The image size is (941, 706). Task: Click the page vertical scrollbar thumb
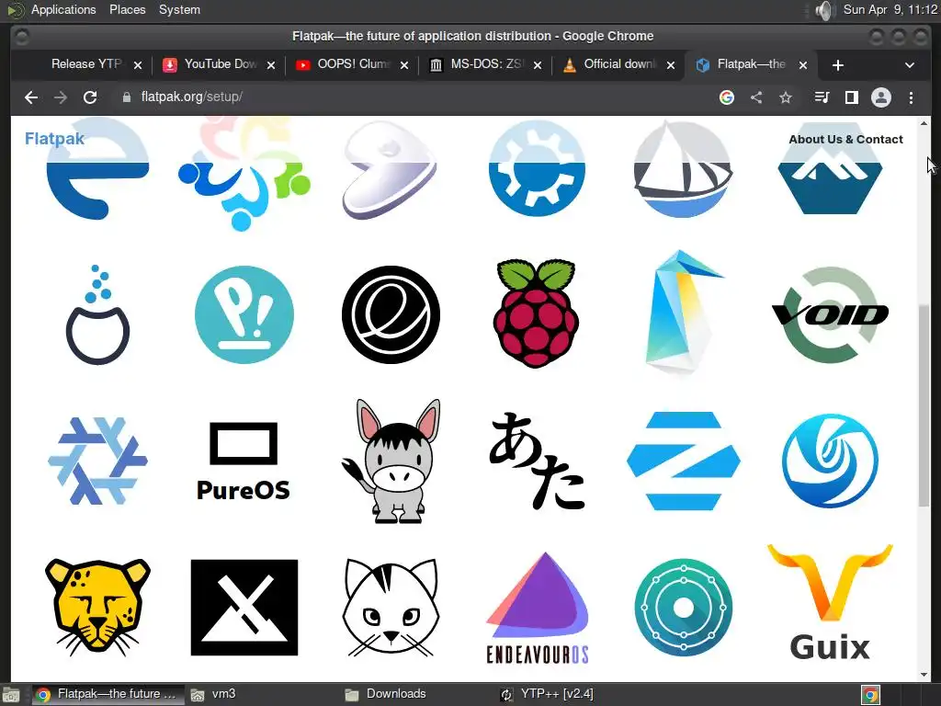pos(924,405)
